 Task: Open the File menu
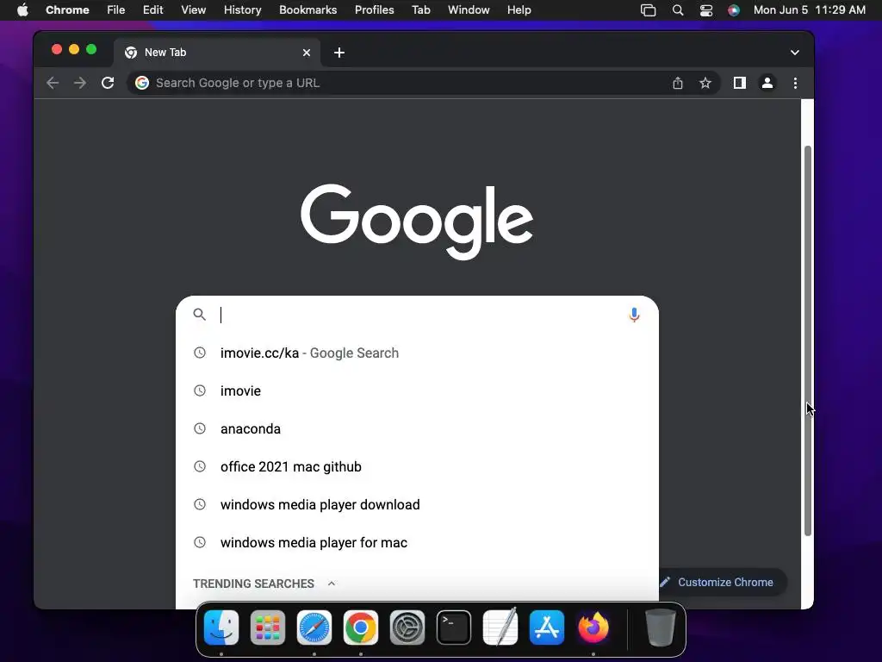(x=116, y=10)
